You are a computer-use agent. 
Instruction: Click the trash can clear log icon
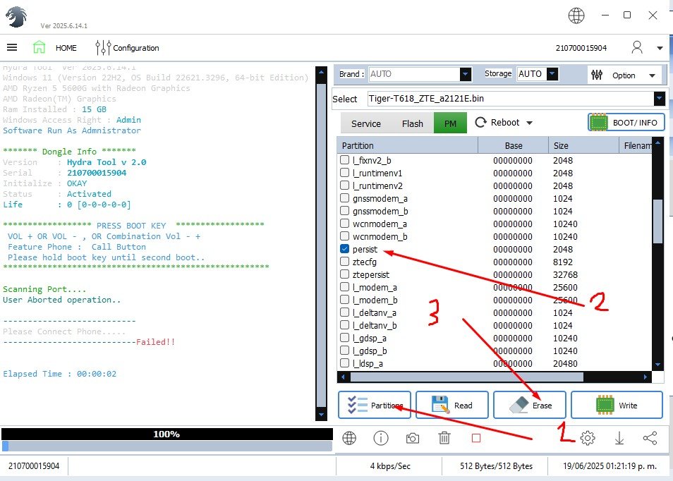(x=444, y=438)
